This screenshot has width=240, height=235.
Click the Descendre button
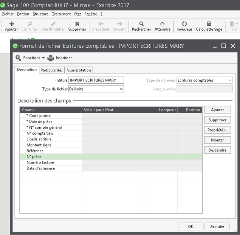coord(217,150)
